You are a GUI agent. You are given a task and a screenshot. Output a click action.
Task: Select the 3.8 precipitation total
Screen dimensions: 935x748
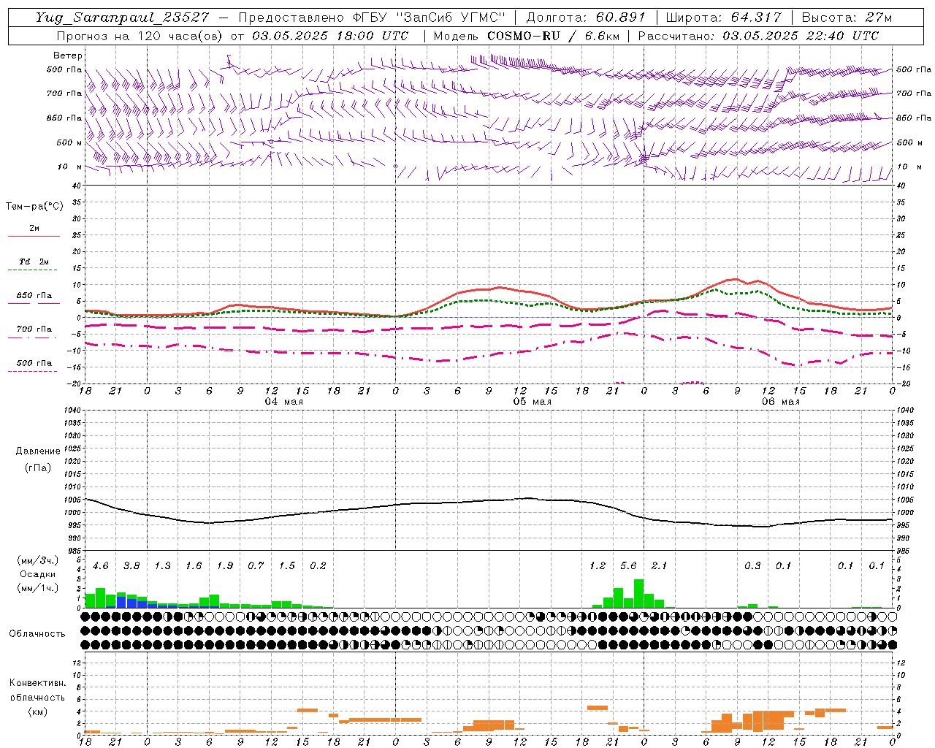pos(131,565)
